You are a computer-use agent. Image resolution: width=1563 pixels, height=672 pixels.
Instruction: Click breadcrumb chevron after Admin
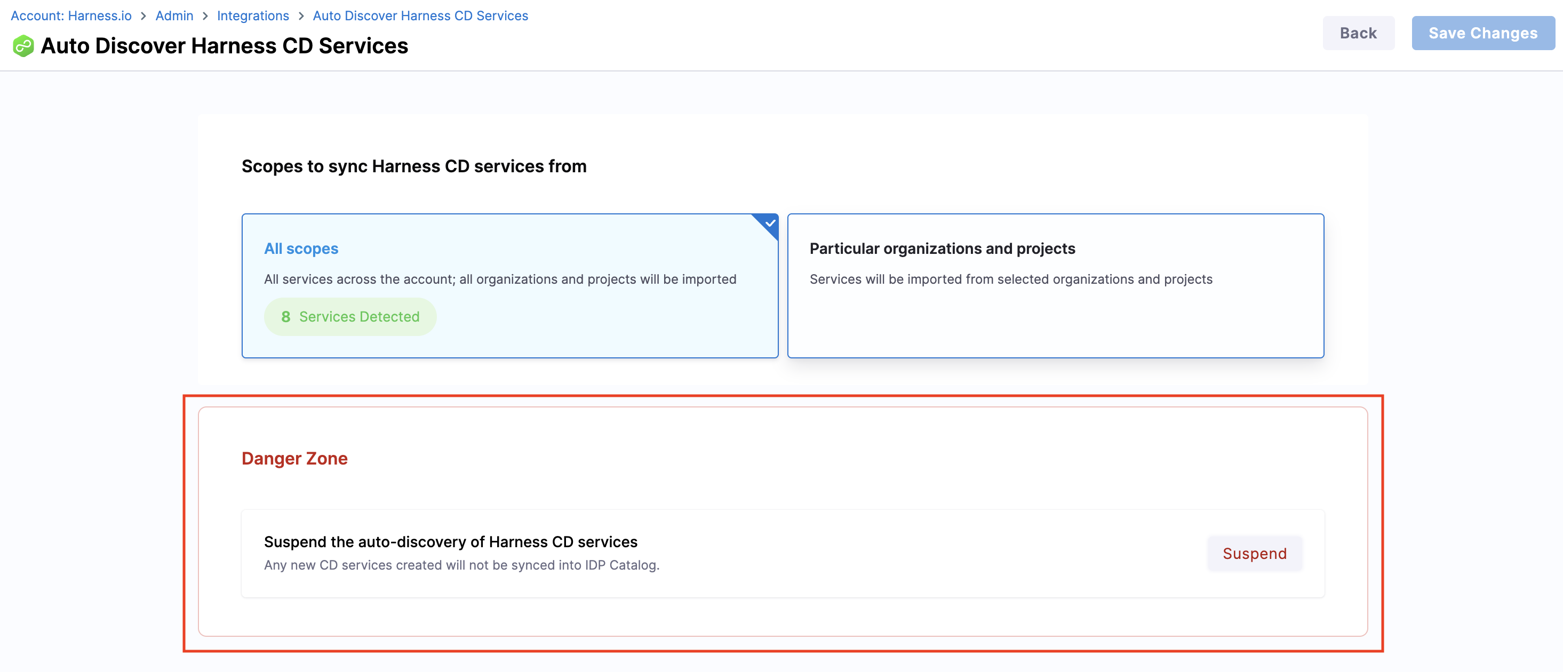point(205,17)
